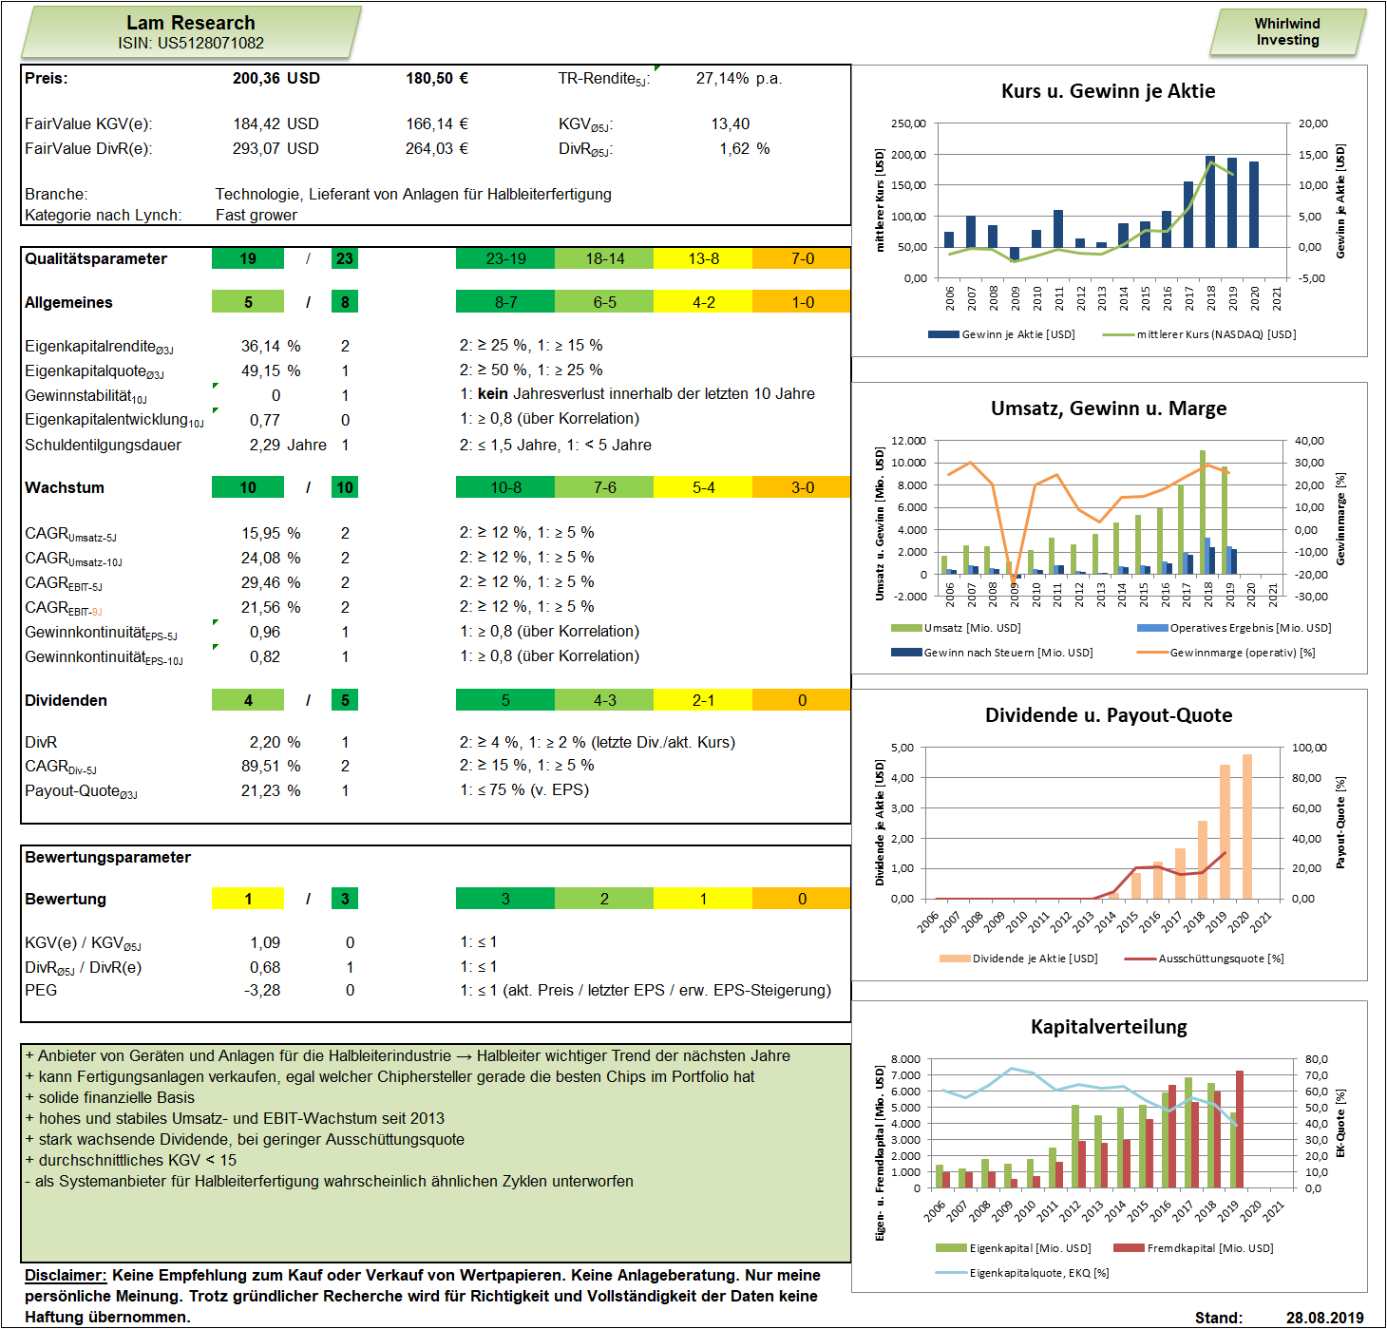Click the Umsatz, Gewinn u. Marge chart title
1387x1329 pixels.
coord(1109,408)
